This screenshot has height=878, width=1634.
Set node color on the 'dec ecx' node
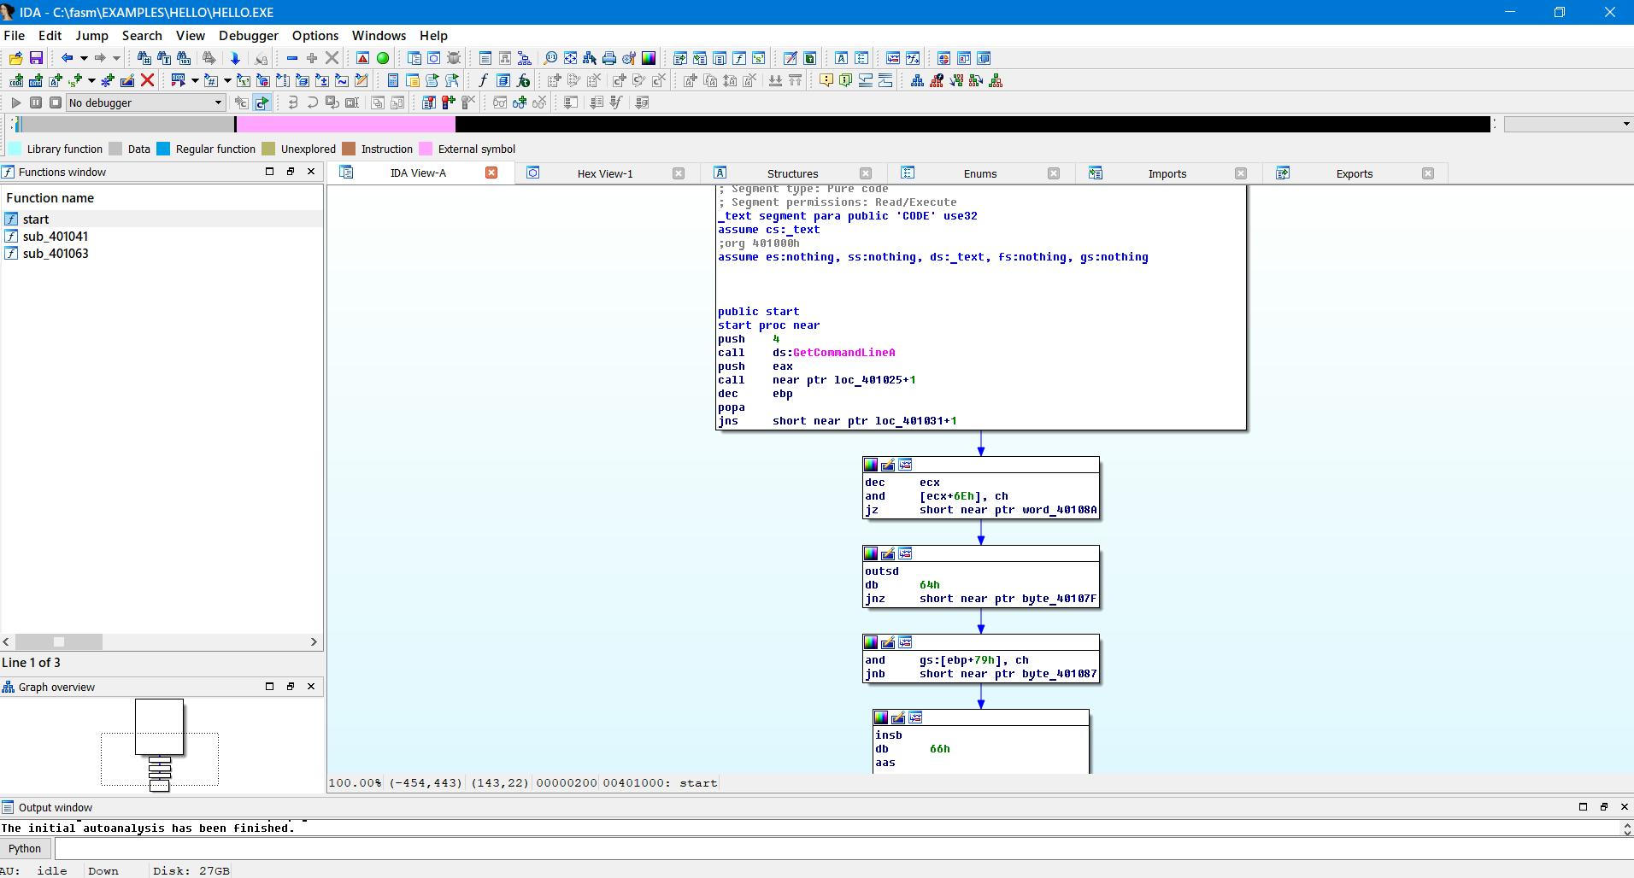pos(871,465)
